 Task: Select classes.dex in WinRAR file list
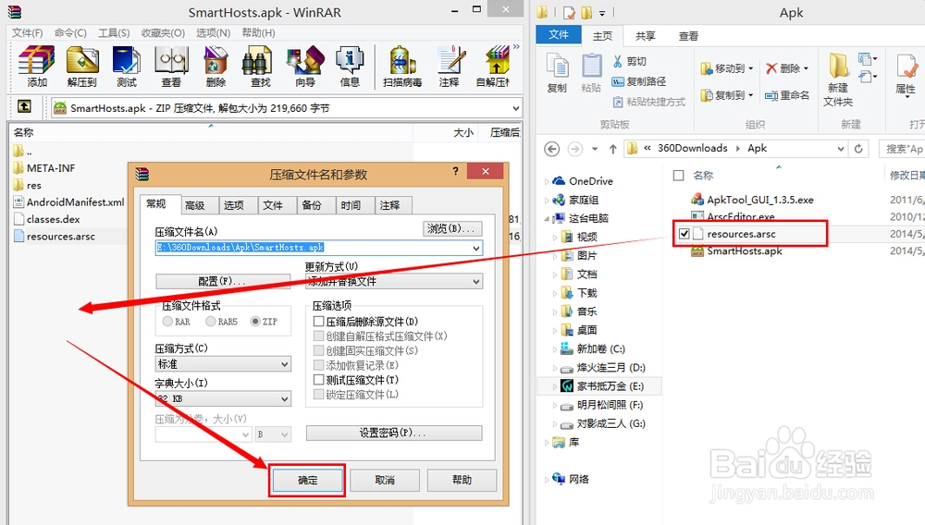53,219
